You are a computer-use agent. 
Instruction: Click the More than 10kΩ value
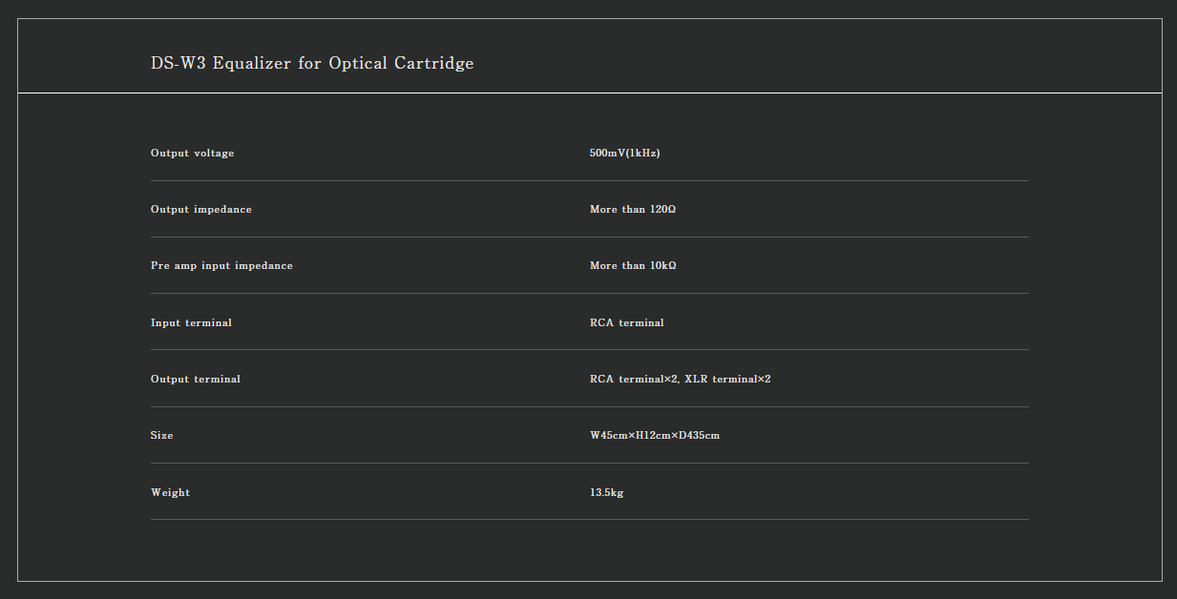point(633,266)
